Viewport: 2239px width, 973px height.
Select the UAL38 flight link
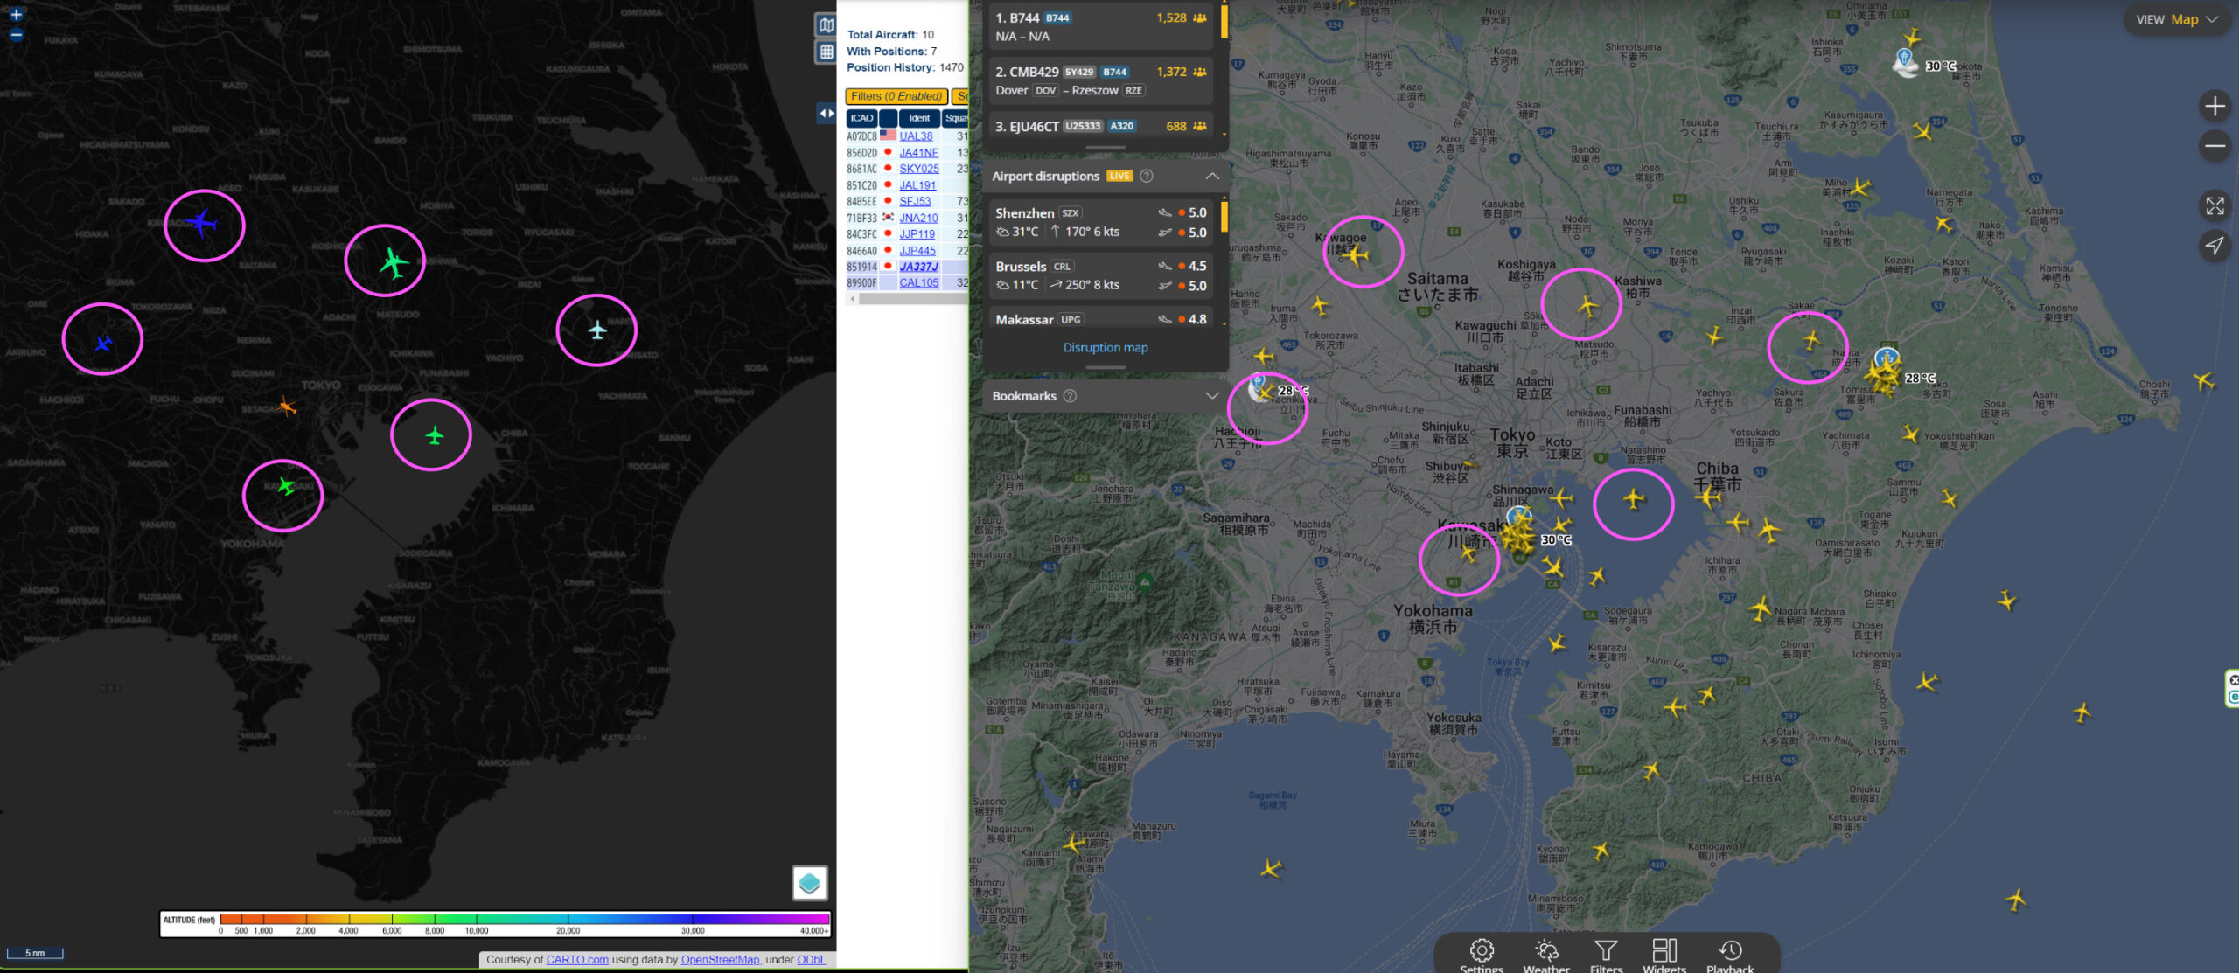pyautogui.click(x=916, y=136)
